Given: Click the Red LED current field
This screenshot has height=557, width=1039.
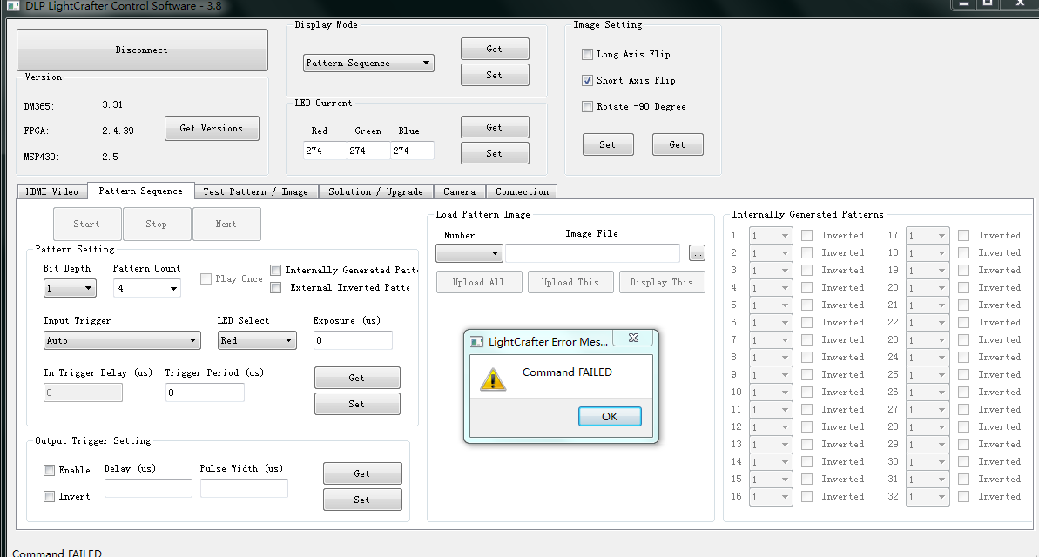Looking at the screenshot, I should pos(325,151).
